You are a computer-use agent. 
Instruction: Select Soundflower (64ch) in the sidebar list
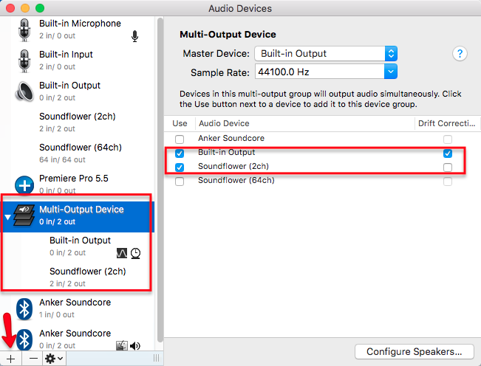[x=78, y=153]
